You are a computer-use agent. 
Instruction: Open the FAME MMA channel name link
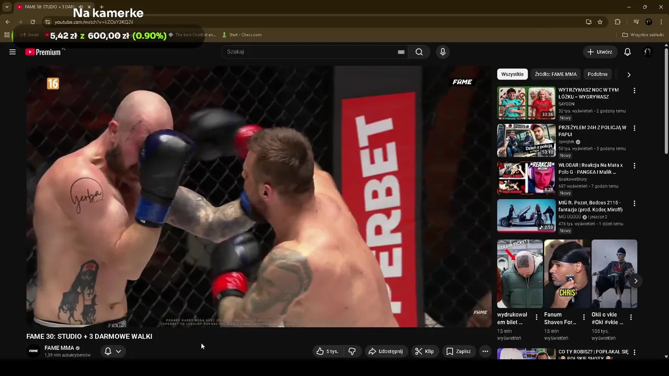tap(59, 348)
